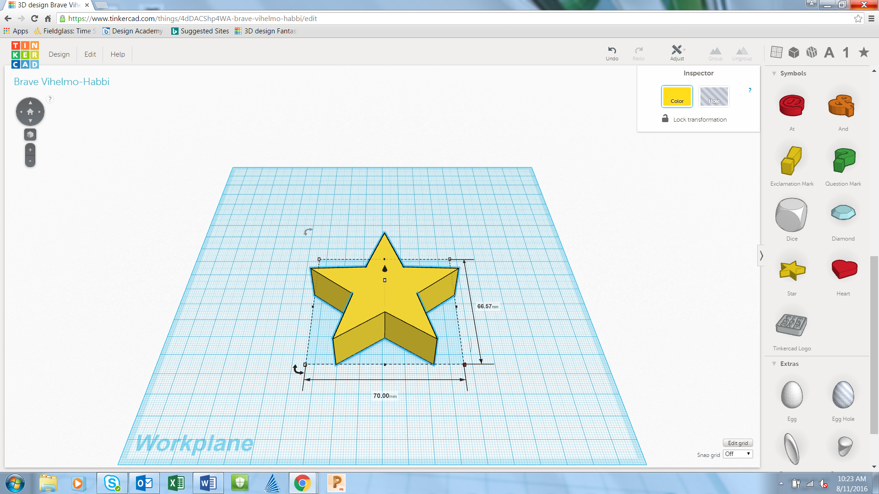Open the Edit menu
The image size is (879, 494).
pyautogui.click(x=90, y=54)
